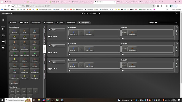This screenshot has height=102, width=182.
Task: Click the Sauvegarder button
Action: [84, 23]
